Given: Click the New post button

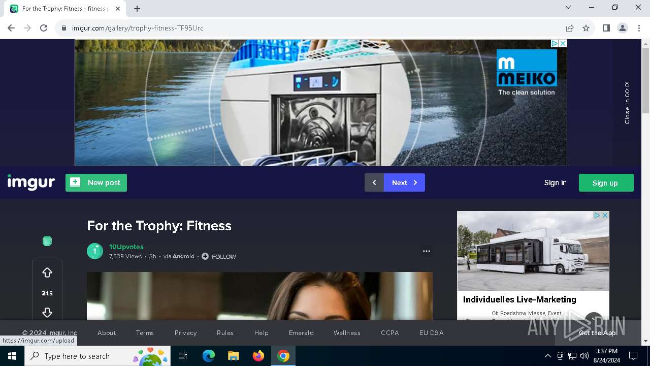Looking at the screenshot, I should click(96, 182).
